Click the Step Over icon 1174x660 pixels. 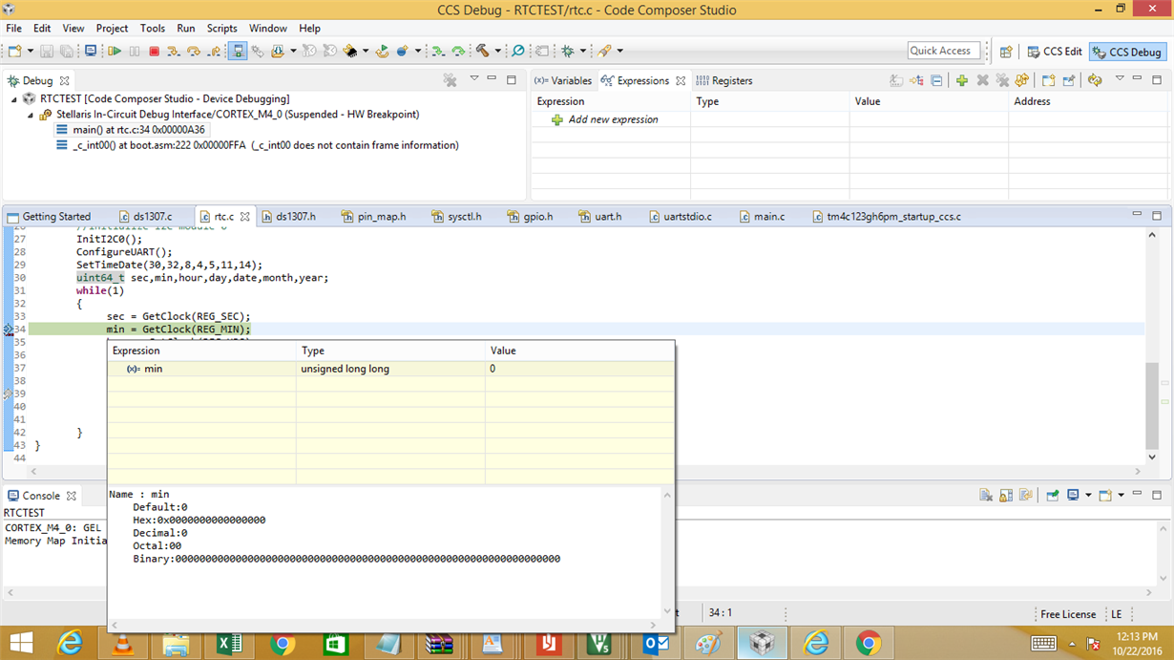click(194, 51)
